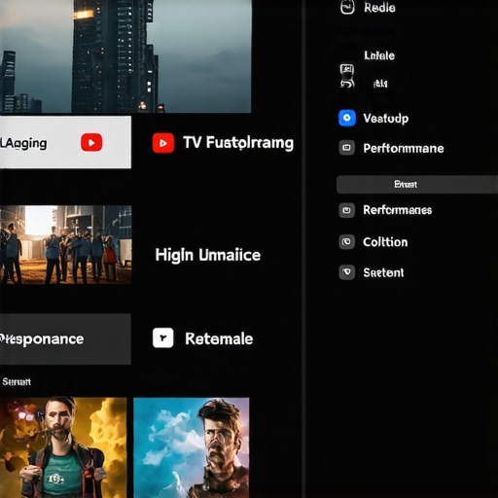
Task: Click the blue Vestudp icon
Action: point(347,118)
